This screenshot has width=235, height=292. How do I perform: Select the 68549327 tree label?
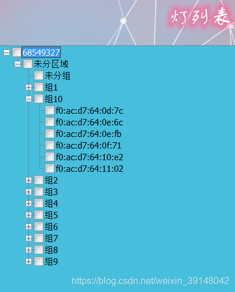(x=41, y=52)
